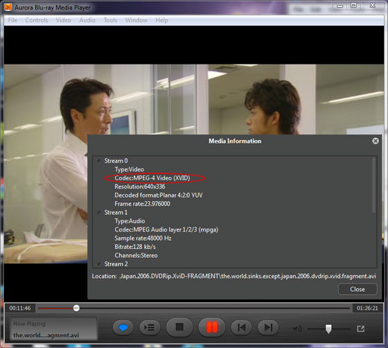Viewport: 388px width, 348px height.
Task: Click the playback progress seek handle
Action: tap(76, 308)
